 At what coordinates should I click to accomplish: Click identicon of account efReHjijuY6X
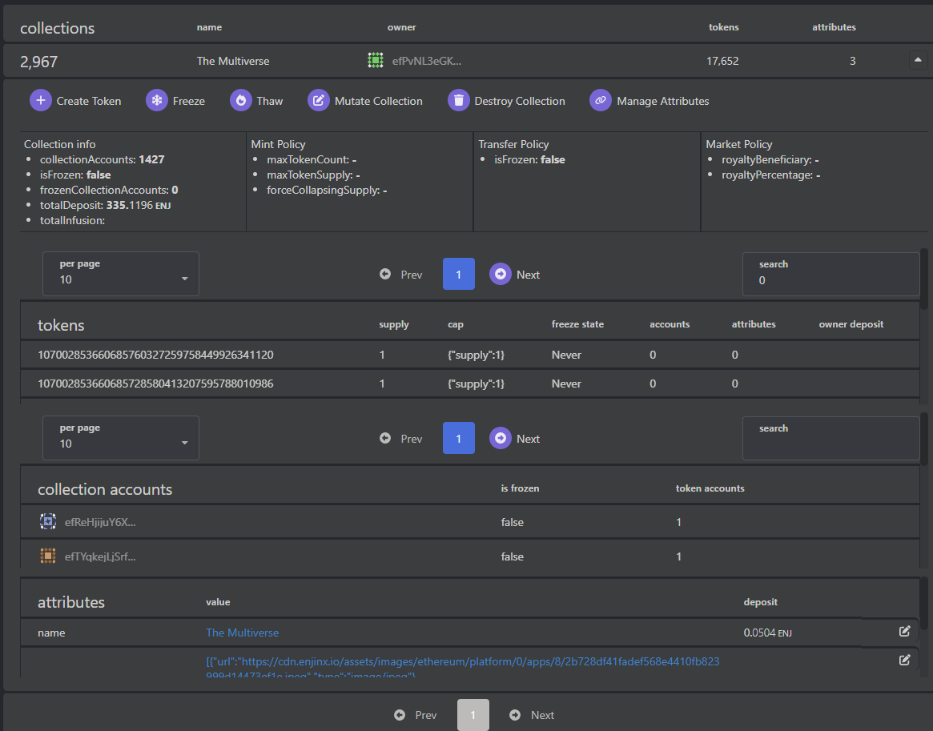pyautogui.click(x=48, y=522)
